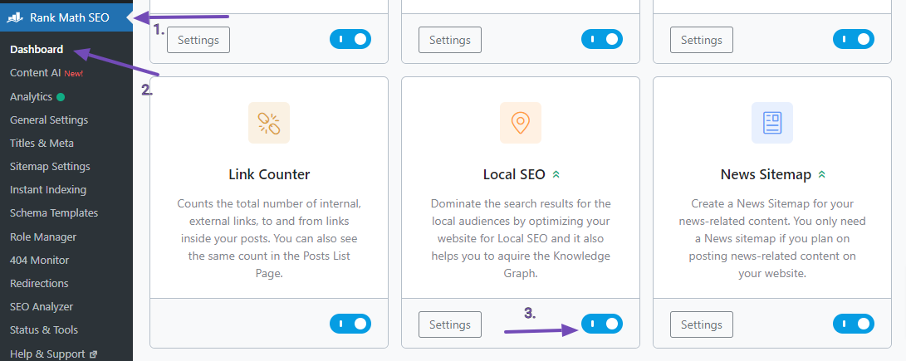Viewport: 906px width, 361px height.
Task: Click the upgrade chevrons next to News Sitemap
Action: (821, 174)
